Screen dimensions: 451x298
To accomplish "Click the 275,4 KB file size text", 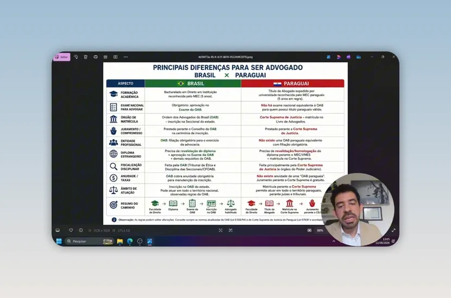I will point(124,231).
